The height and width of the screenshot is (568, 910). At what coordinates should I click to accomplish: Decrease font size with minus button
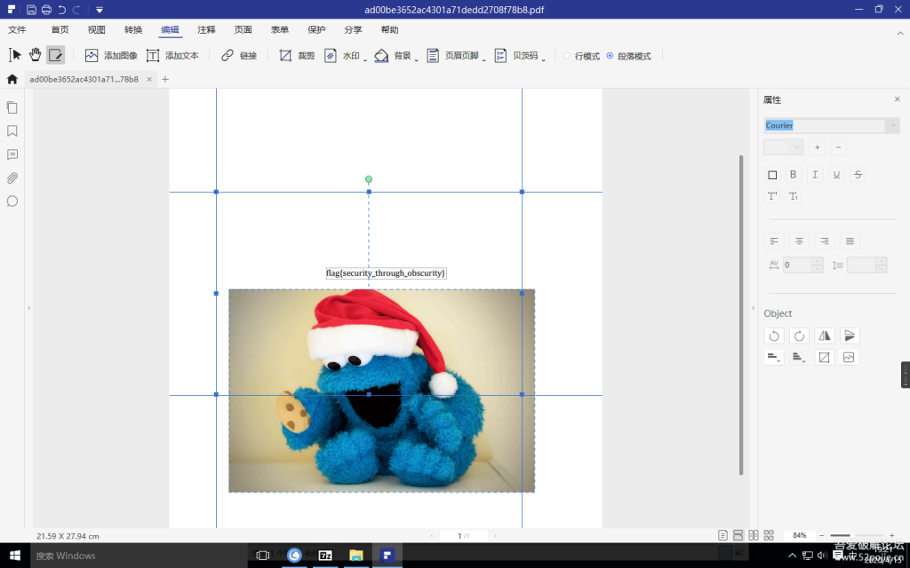(838, 147)
